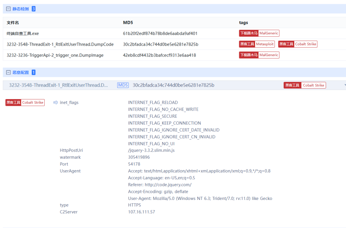This screenshot has height=228, width=346.
Task: Click the 静态检测 count badge 3
Action: 33,9
